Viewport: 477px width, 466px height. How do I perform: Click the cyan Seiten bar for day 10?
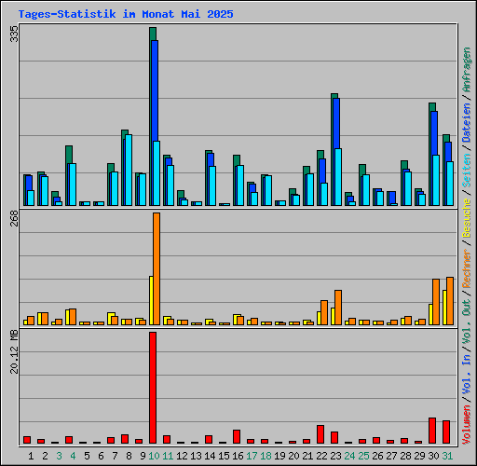(x=157, y=173)
